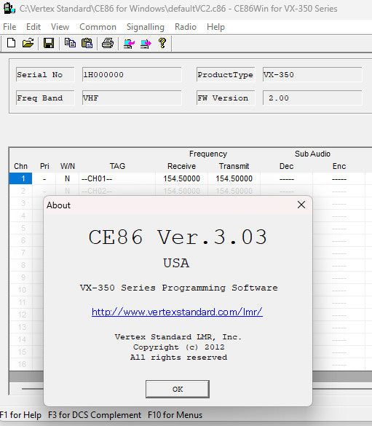The width and height of the screenshot is (372, 426).
Task: Click channel 1 Sub Audio Enc cell
Action: pos(339,178)
